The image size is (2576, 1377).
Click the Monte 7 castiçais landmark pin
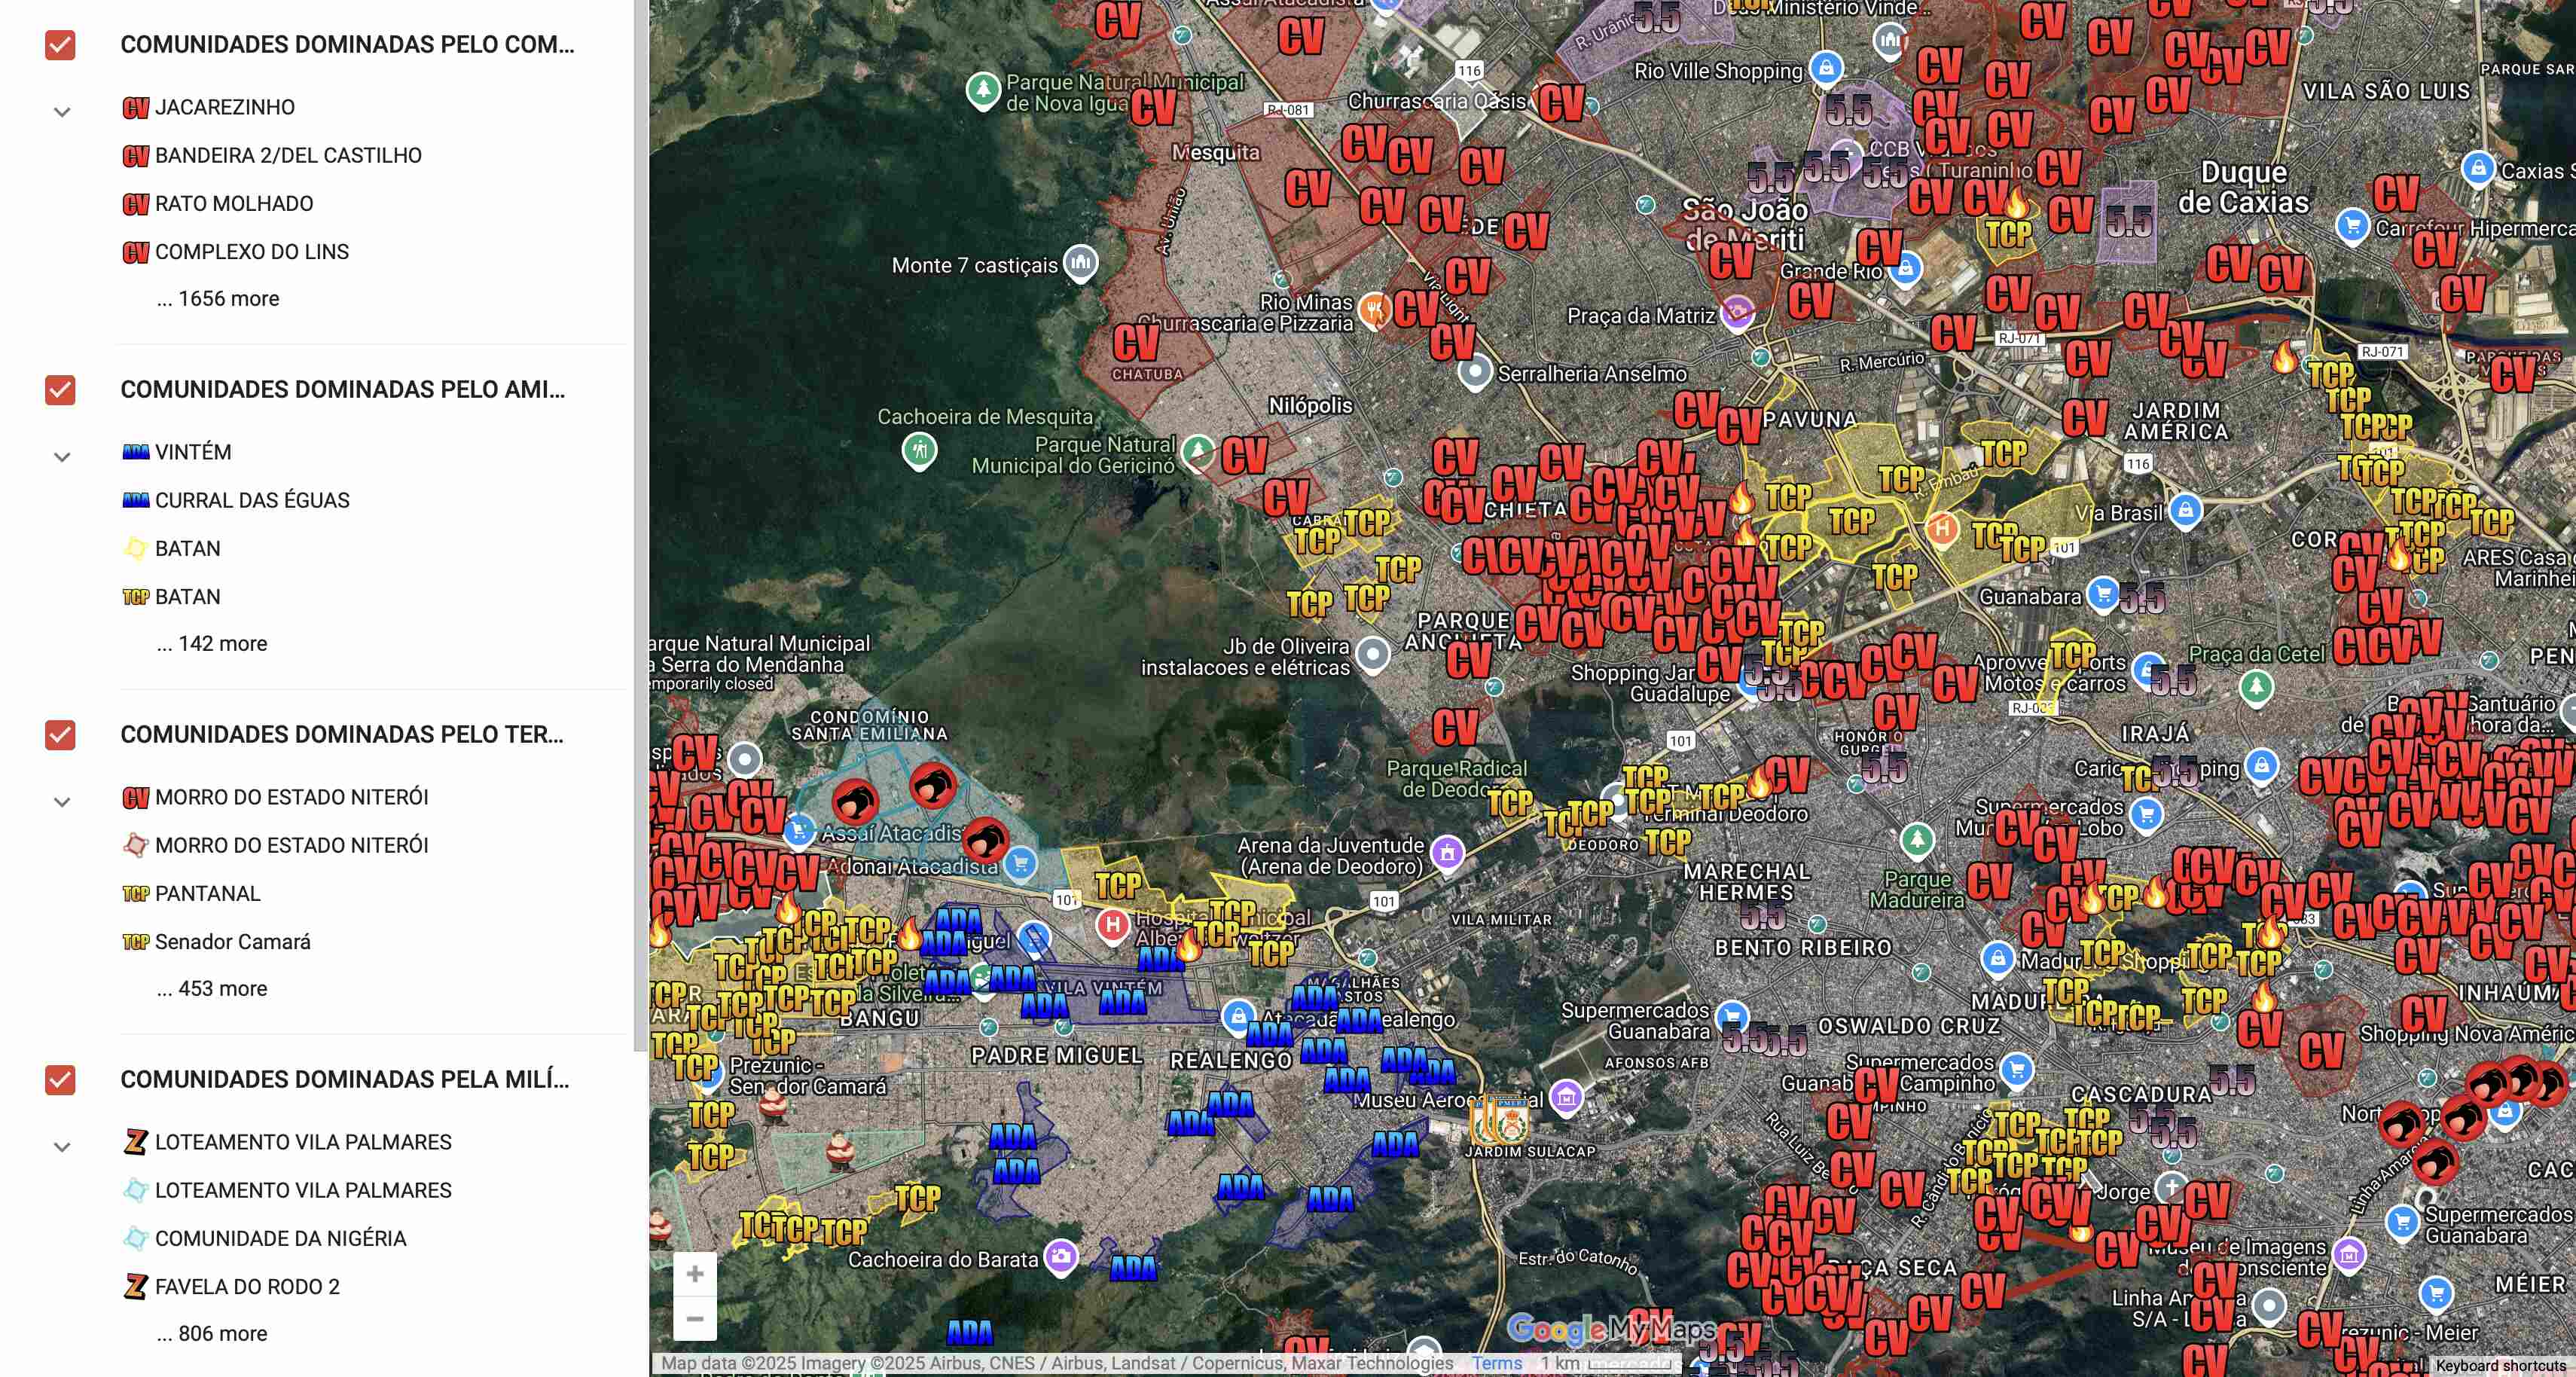pyautogui.click(x=1080, y=264)
